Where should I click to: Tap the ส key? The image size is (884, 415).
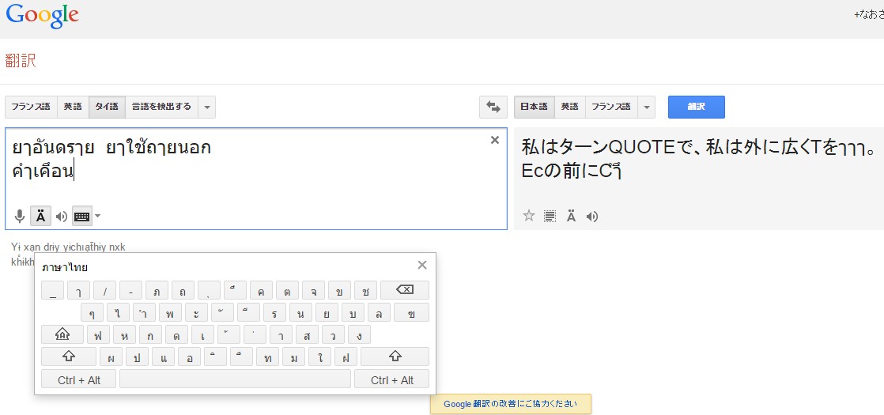pos(308,334)
